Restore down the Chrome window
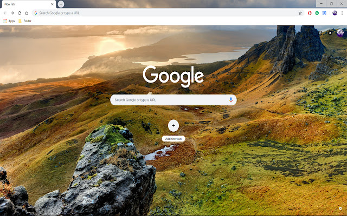The width and height of the screenshot is (347, 216). [331, 4]
